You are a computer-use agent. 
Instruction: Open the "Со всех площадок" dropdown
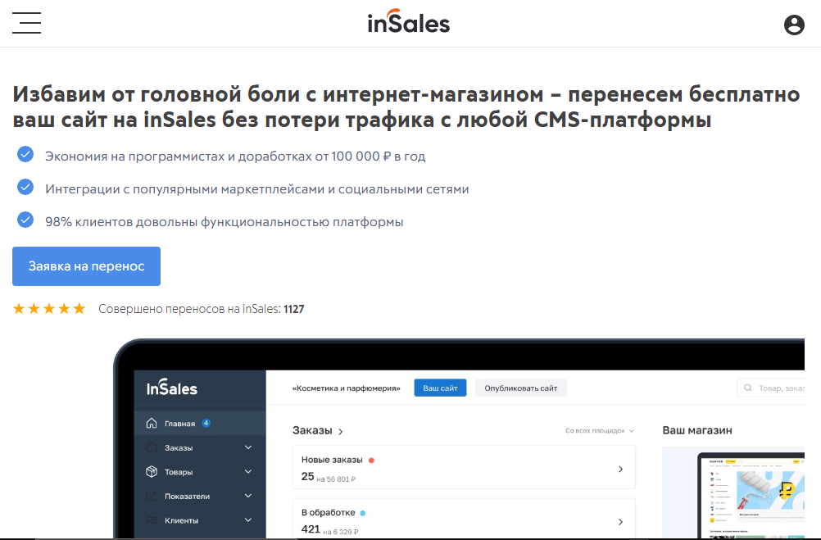[600, 430]
